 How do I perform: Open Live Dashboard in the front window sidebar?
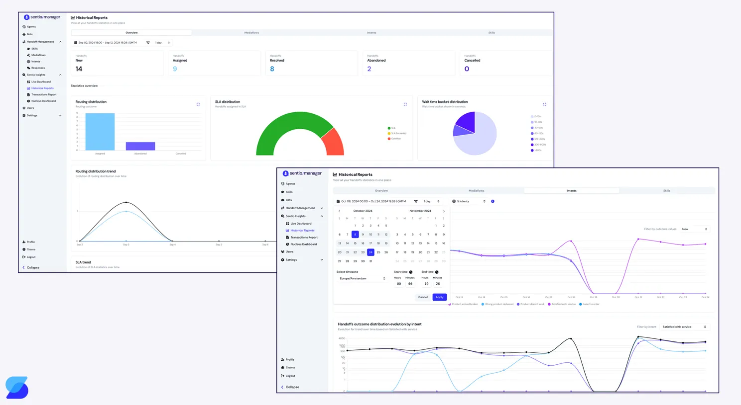(x=299, y=224)
